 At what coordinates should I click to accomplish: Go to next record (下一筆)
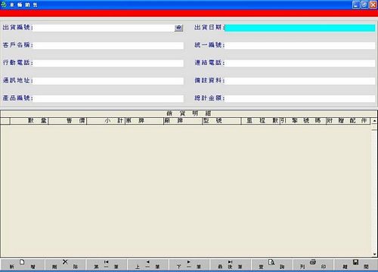pyautogui.click(x=189, y=264)
